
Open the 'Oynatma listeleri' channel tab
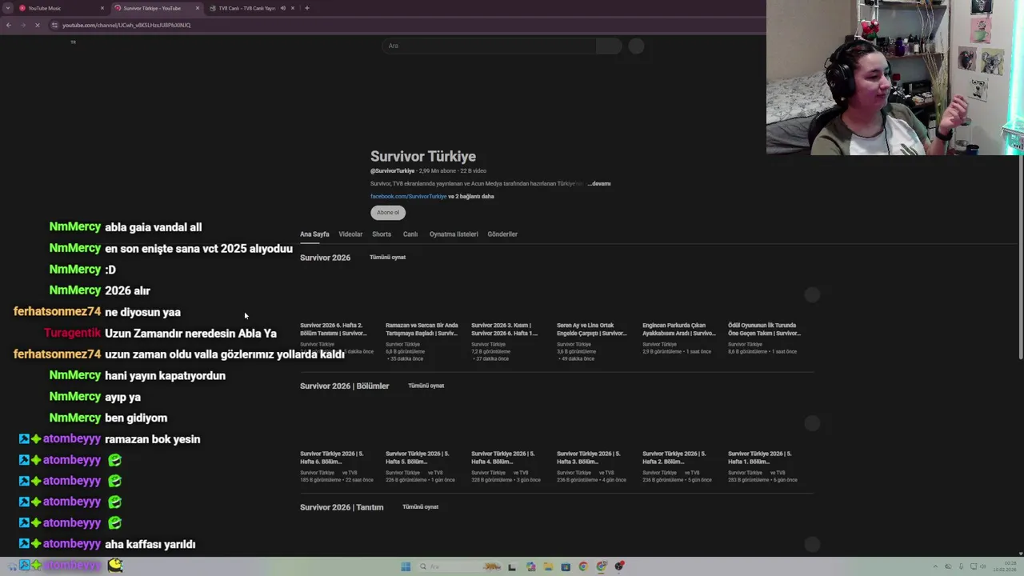point(454,234)
